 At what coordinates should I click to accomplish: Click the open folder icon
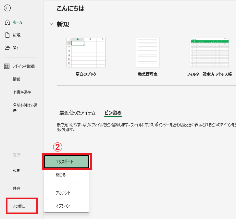click(x=7, y=48)
